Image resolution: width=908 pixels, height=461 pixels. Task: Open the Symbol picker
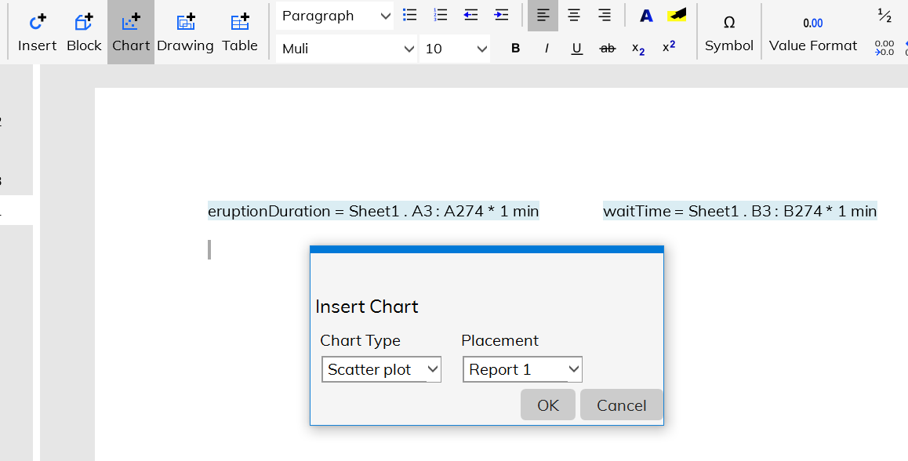point(728,32)
